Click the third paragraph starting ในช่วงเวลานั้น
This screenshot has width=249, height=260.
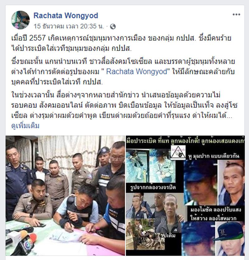point(124,105)
